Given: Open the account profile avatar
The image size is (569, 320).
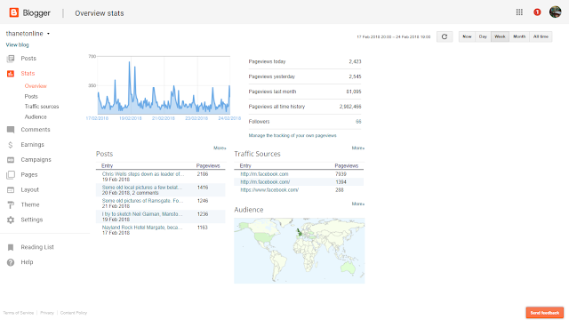Looking at the screenshot, I should [555, 12].
